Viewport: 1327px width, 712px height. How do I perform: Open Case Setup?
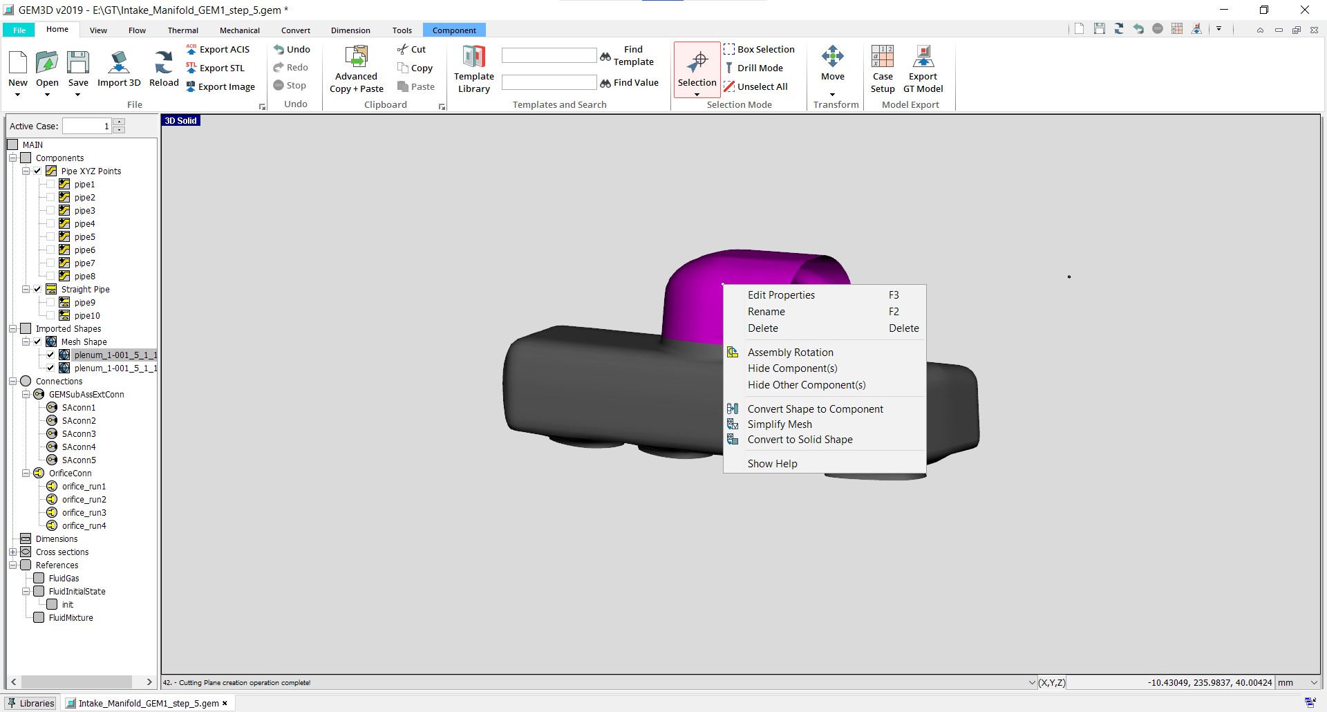click(x=883, y=70)
